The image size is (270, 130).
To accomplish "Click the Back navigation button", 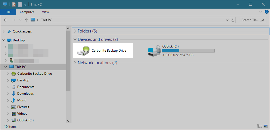I will tap(6, 20).
